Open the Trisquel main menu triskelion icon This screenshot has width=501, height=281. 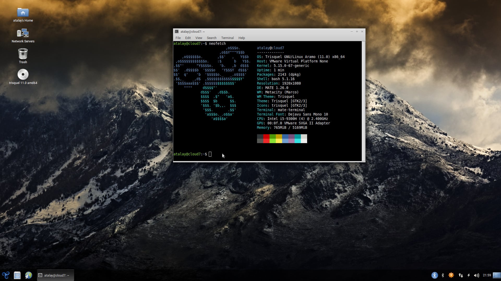click(x=5, y=275)
